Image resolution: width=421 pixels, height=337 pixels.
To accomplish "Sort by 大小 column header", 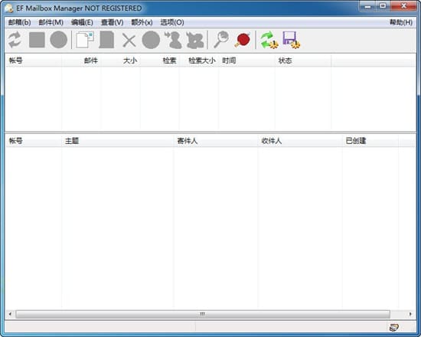I will pos(120,61).
